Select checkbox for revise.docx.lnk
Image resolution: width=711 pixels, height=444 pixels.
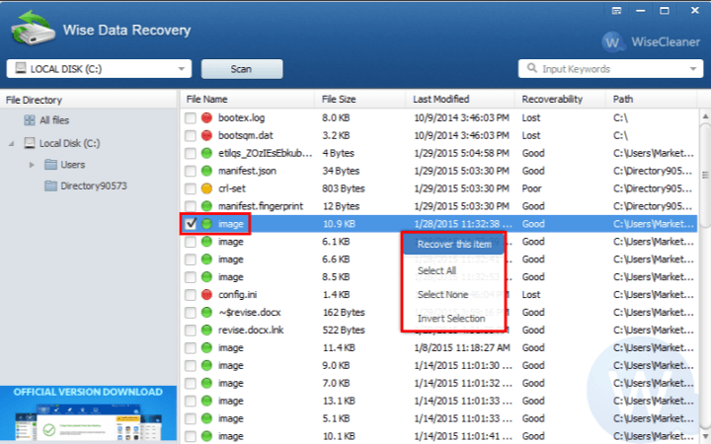click(x=191, y=330)
